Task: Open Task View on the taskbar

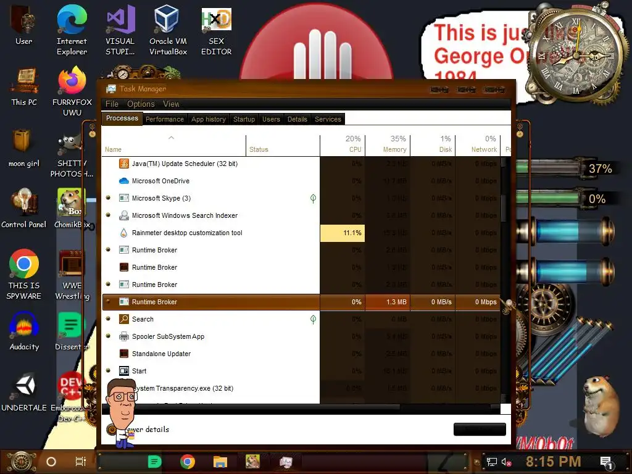Action: 81,462
